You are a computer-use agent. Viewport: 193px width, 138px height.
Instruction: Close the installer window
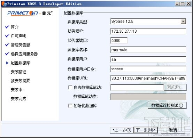pyautogui.click(x=188, y=4)
